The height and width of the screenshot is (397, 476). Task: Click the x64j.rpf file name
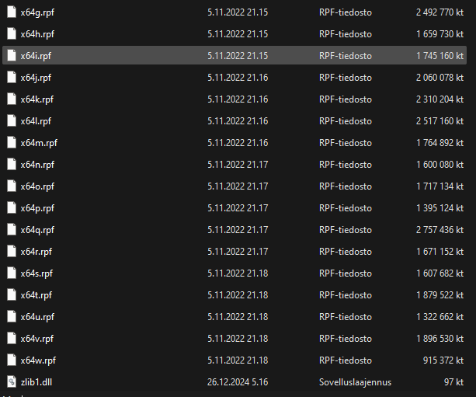(x=36, y=78)
